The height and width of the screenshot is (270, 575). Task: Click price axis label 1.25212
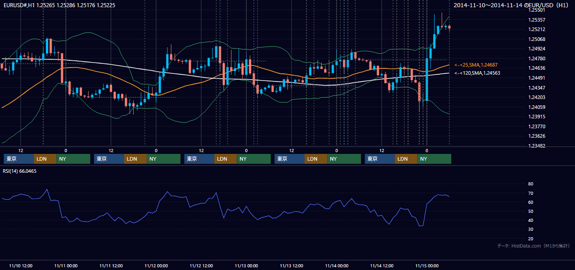pyautogui.click(x=536, y=30)
